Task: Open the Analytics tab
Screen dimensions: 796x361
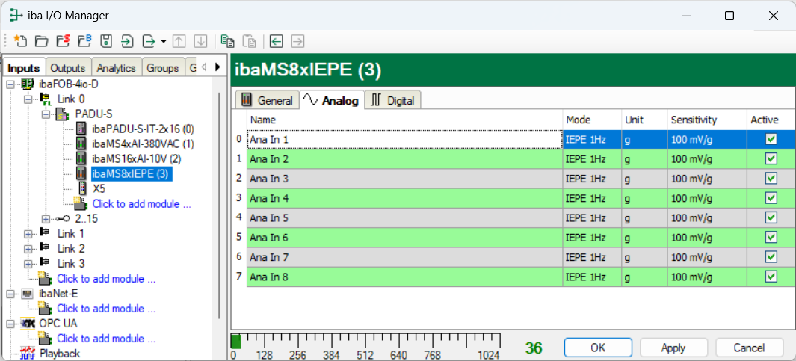Action: pyautogui.click(x=117, y=68)
